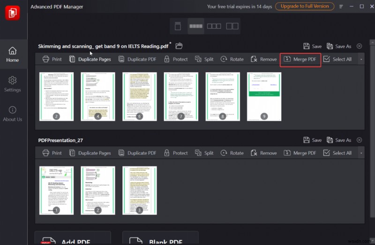Open folder icon next to Skimming PDF name
This screenshot has width=375, height=245.
pos(179,45)
